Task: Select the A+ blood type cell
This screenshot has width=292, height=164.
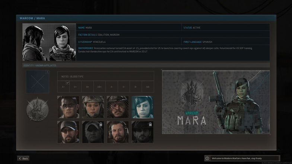Action: tap(63, 87)
